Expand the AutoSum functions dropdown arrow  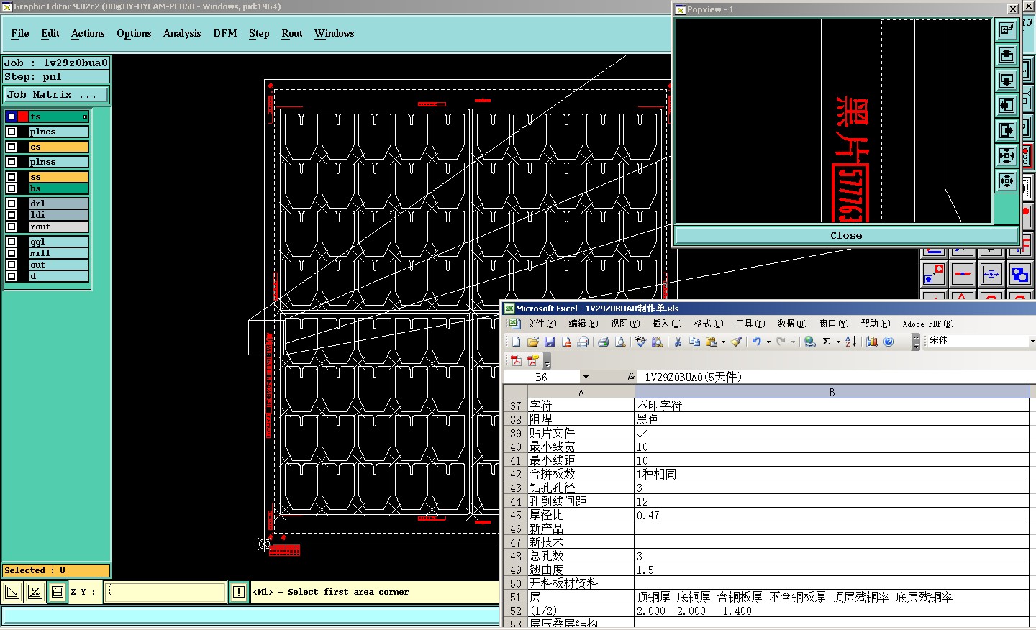(838, 342)
